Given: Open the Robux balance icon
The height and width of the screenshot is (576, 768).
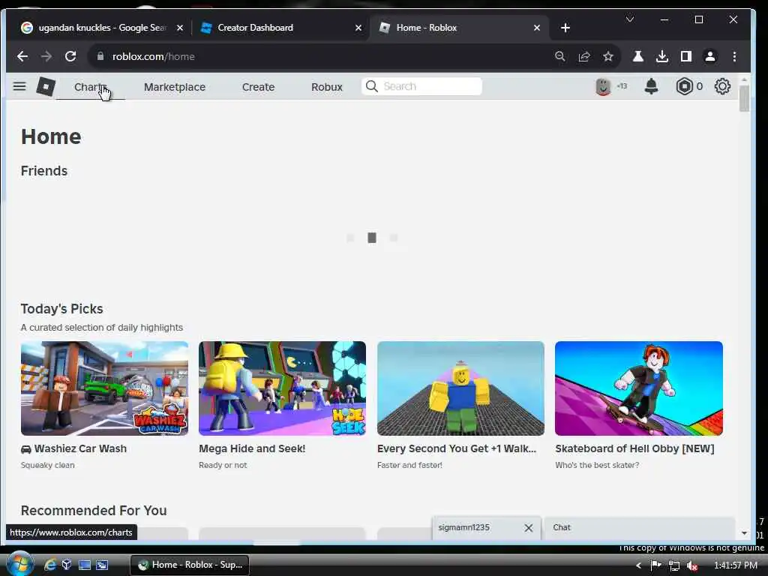Looking at the screenshot, I should pyautogui.click(x=684, y=86).
